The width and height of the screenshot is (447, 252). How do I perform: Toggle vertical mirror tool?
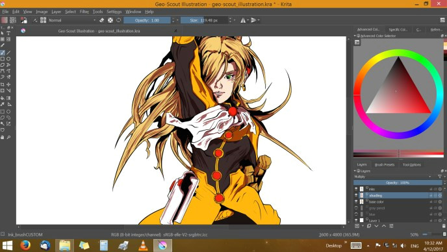(253, 20)
